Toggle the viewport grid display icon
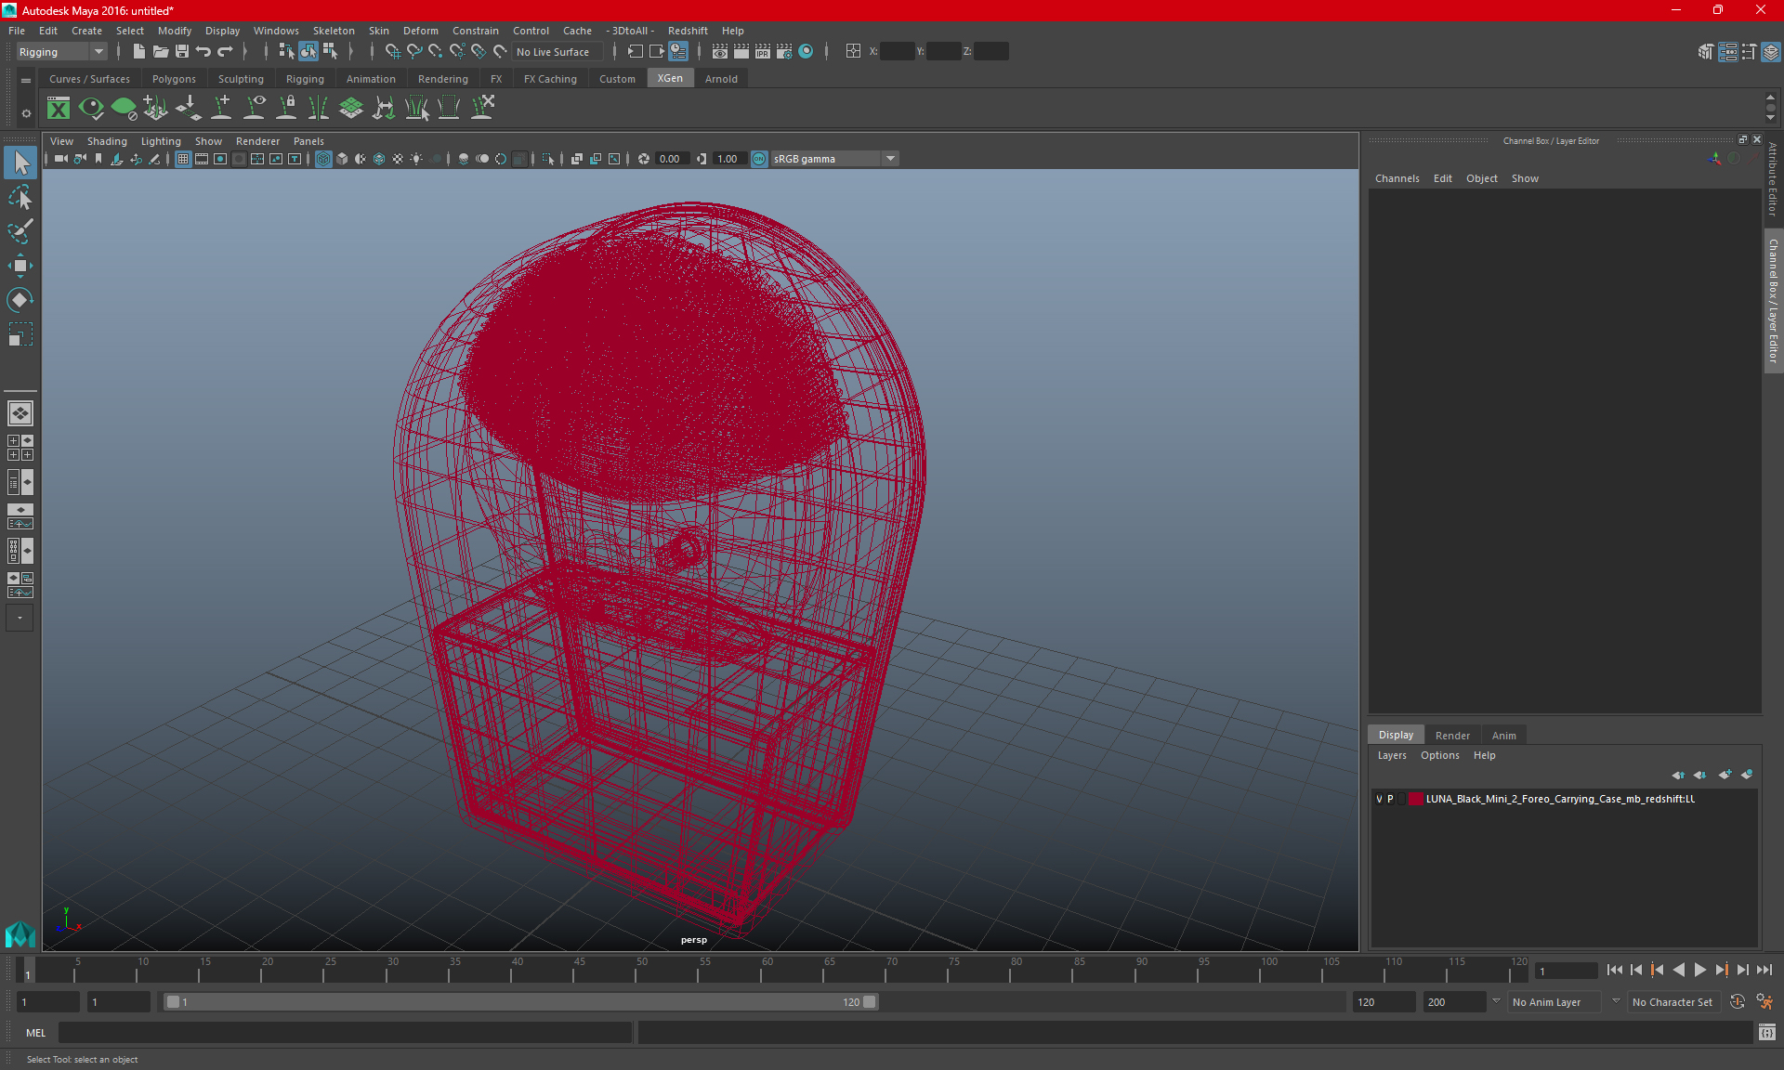Screen dimensions: 1784x1070 (x=183, y=159)
